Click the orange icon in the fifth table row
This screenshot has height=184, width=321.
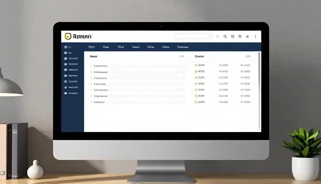coord(196,90)
